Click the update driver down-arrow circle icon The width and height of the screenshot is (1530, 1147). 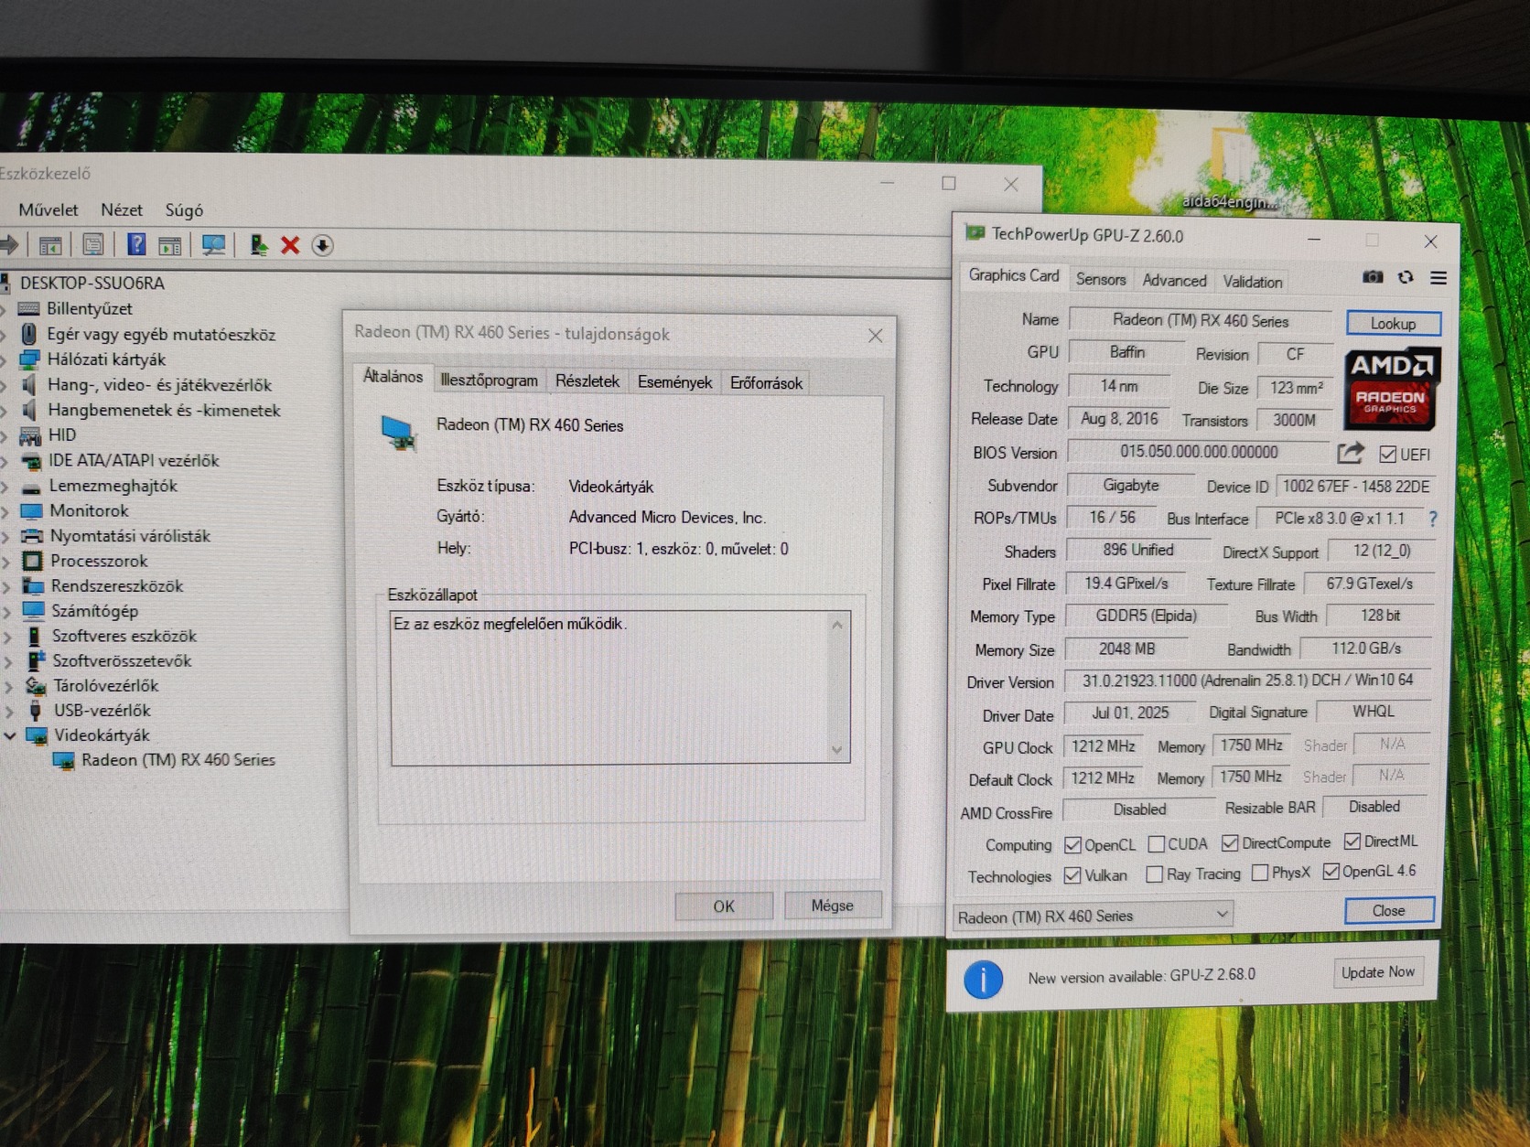click(322, 245)
